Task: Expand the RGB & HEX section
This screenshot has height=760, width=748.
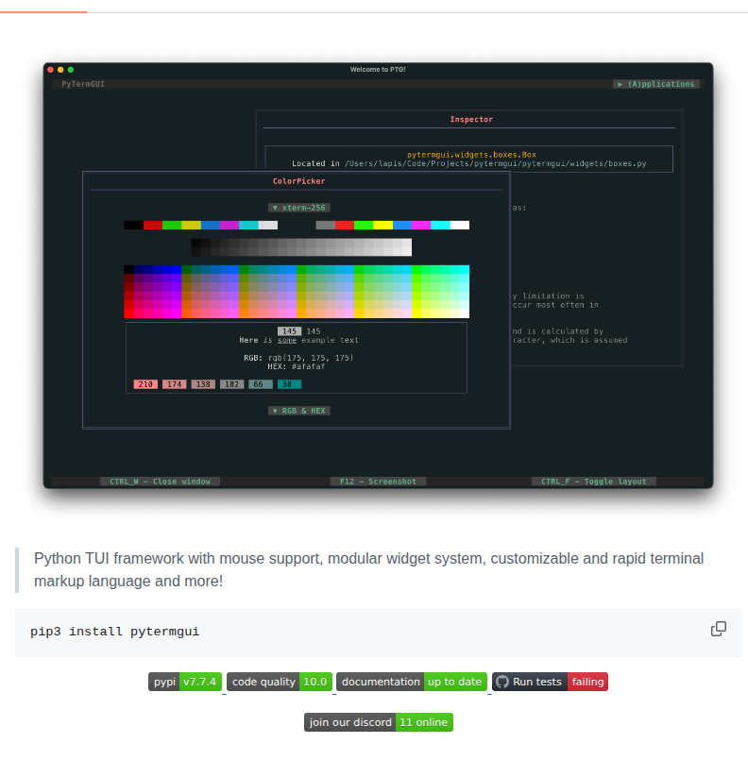Action: point(299,411)
